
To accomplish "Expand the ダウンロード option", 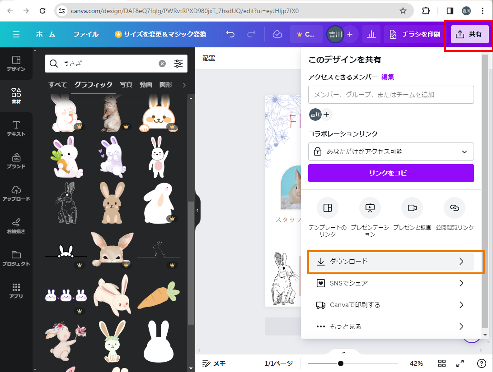I will 391,262.
